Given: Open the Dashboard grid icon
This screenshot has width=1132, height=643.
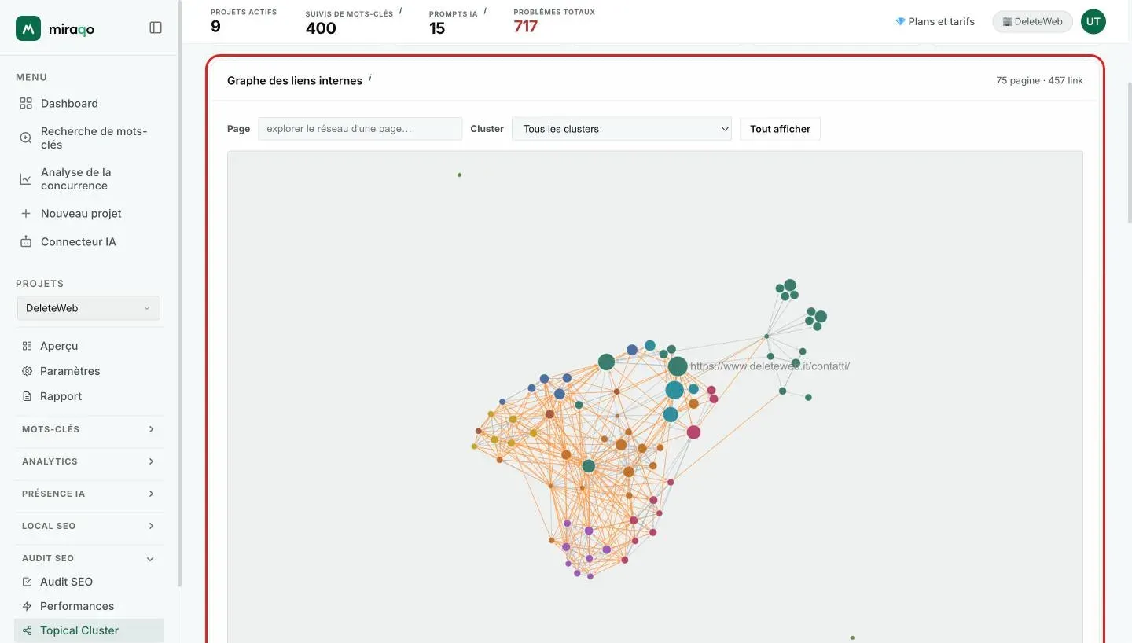Looking at the screenshot, I should click(26, 104).
